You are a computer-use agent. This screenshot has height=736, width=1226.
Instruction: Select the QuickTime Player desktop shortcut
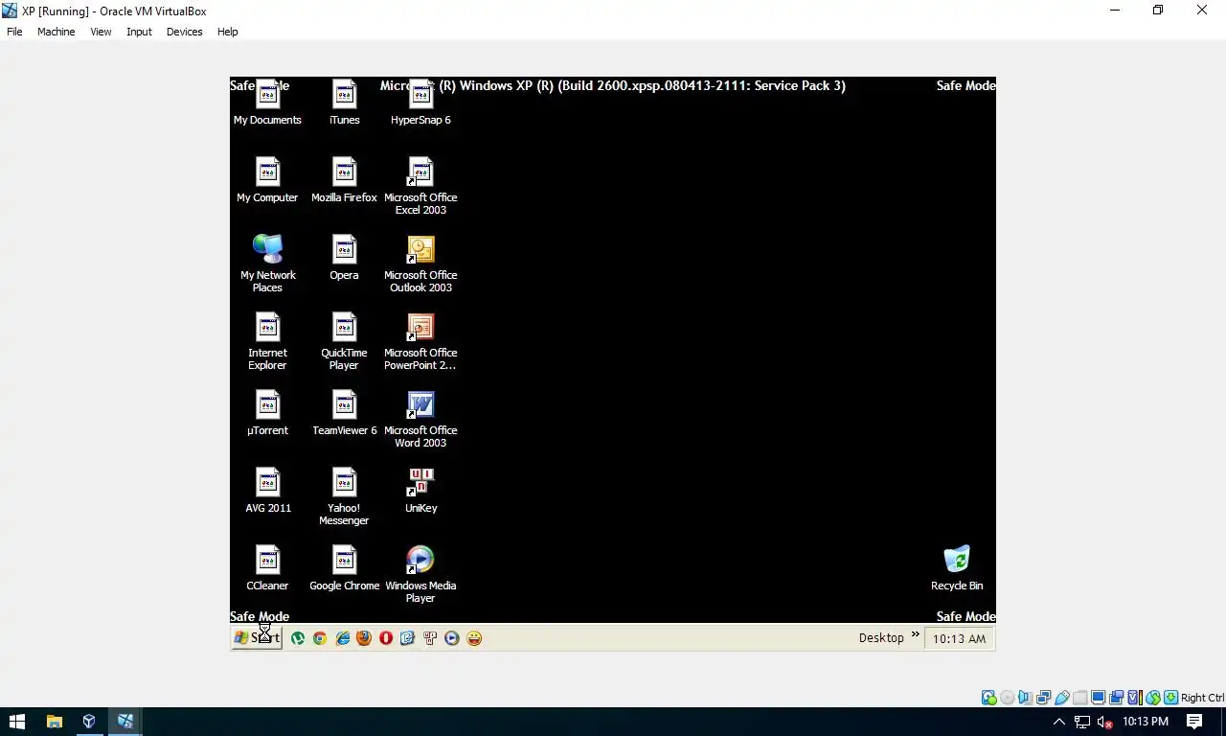[344, 341]
